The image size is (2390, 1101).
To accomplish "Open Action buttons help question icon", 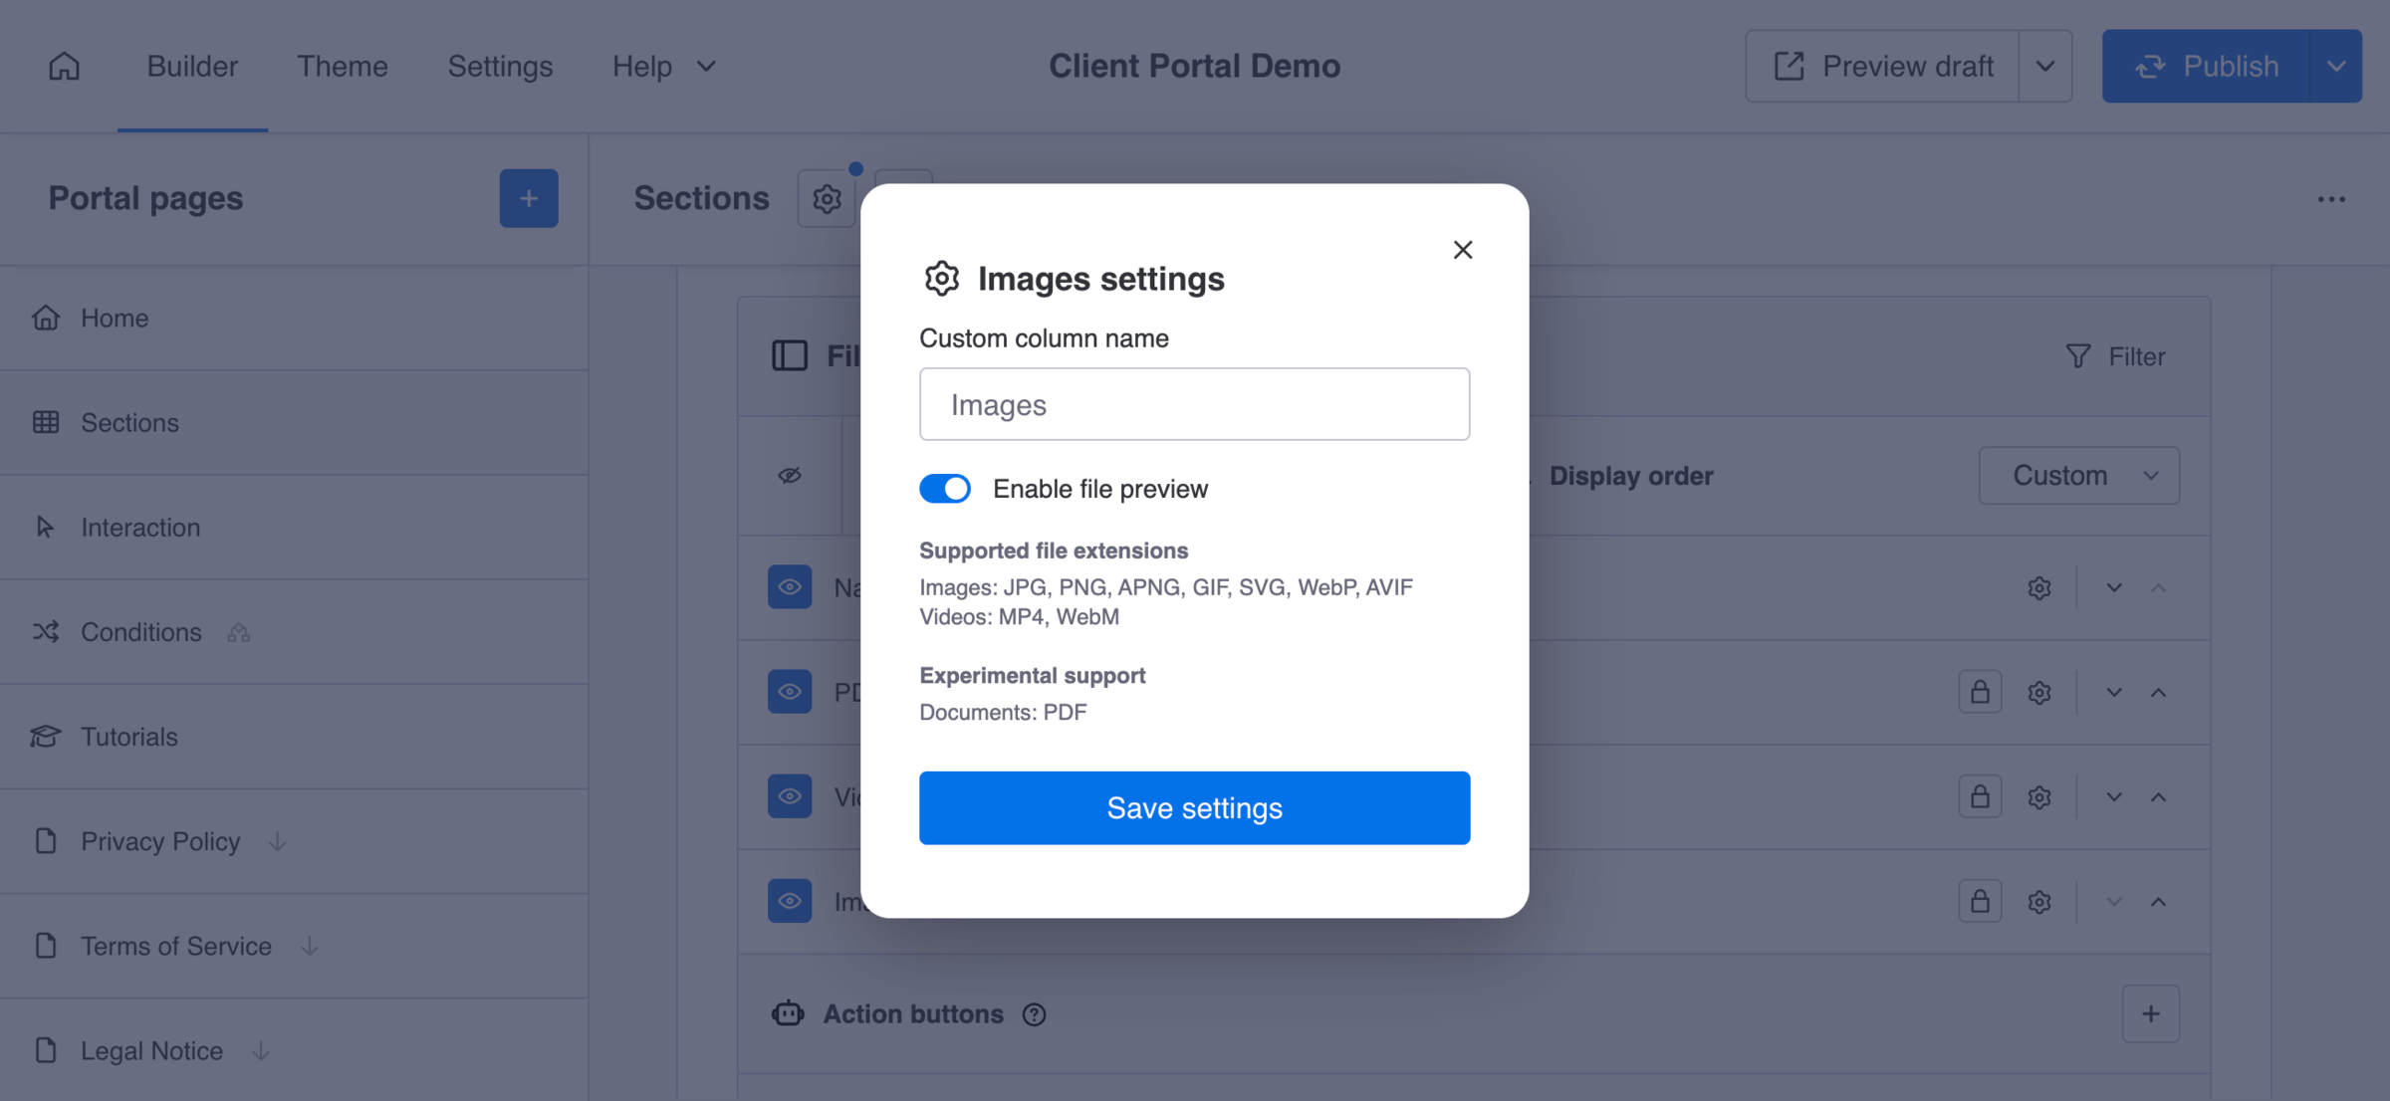I will (1034, 1014).
